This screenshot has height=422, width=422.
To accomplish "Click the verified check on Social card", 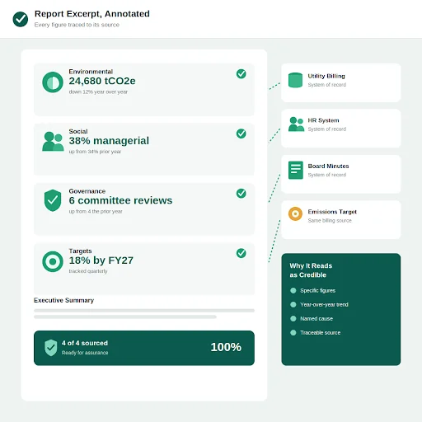I will click(x=241, y=134).
